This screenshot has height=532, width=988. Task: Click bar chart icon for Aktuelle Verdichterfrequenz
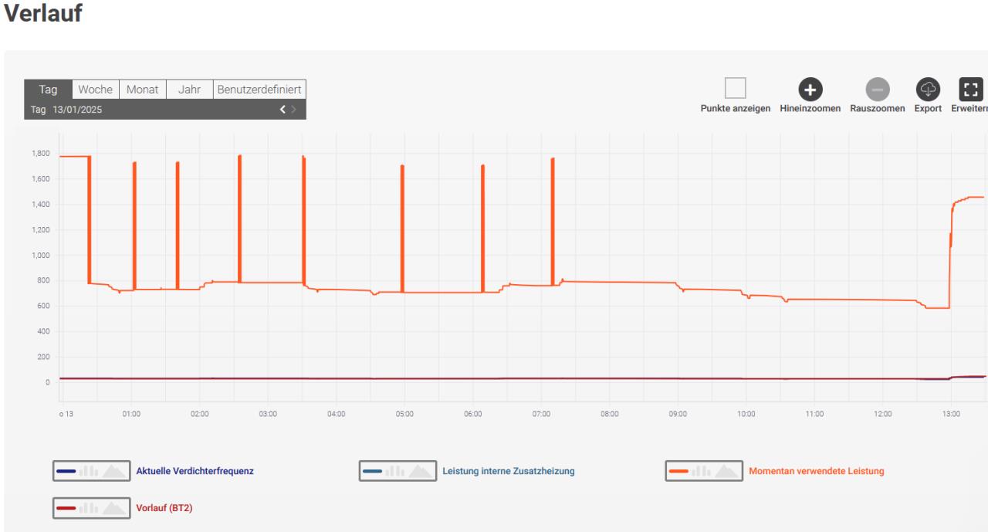[x=88, y=471]
